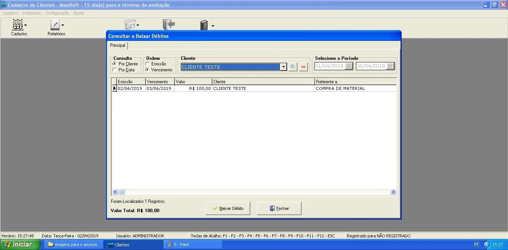Viewport: 508px width, 250px height.
Task: Expand the Cadastro toolbar dropdown arrow
Action: [x=26, y=25]
